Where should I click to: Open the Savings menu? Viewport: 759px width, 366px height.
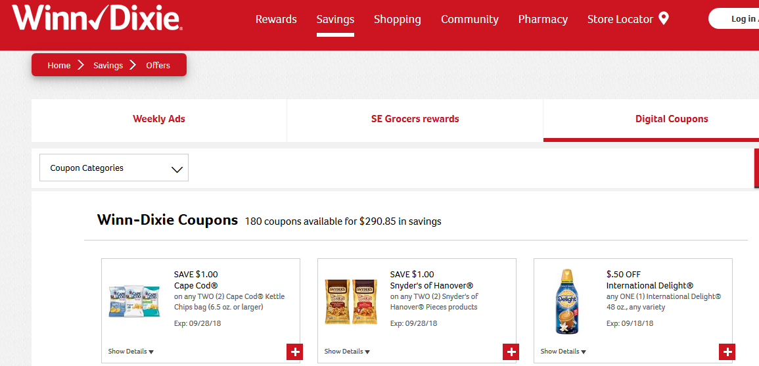(335, 19)
